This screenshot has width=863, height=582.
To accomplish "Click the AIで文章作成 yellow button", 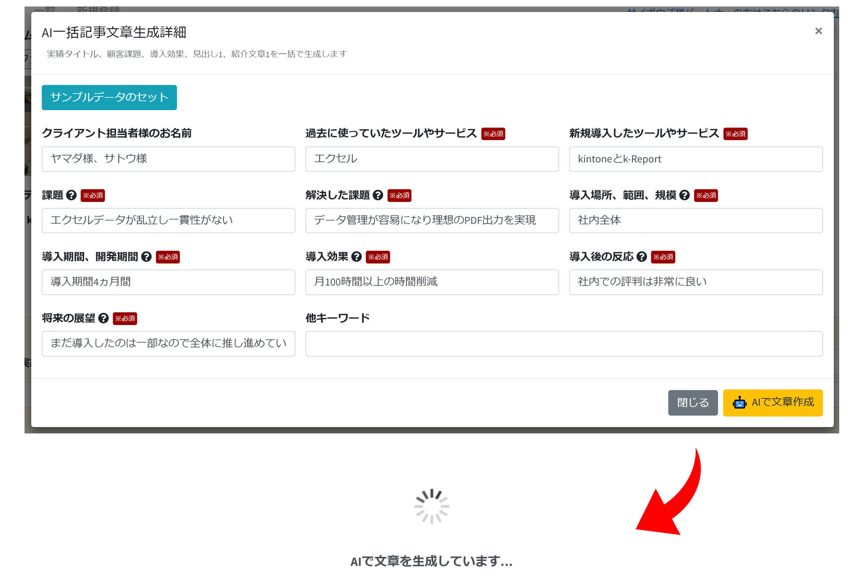I will (772, 402).
